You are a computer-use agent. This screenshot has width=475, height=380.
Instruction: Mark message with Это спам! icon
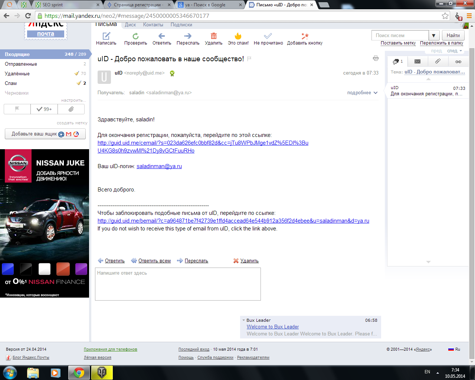[x=238, y=36]
